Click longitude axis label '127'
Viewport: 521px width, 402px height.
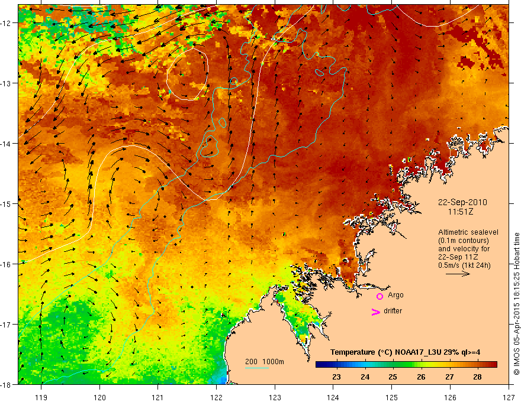pos(509,397)
